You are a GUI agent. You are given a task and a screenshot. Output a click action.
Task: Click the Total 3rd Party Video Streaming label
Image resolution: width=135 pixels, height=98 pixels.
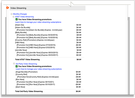click(29, 91)
